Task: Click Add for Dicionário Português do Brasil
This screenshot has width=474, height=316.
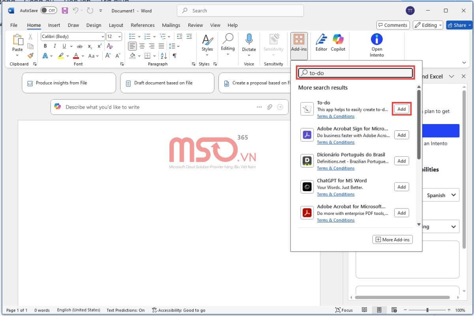Action: coord(402,161)
